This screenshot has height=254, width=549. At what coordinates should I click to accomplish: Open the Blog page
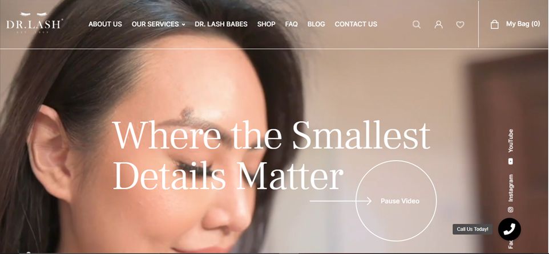tap(316, 24)
